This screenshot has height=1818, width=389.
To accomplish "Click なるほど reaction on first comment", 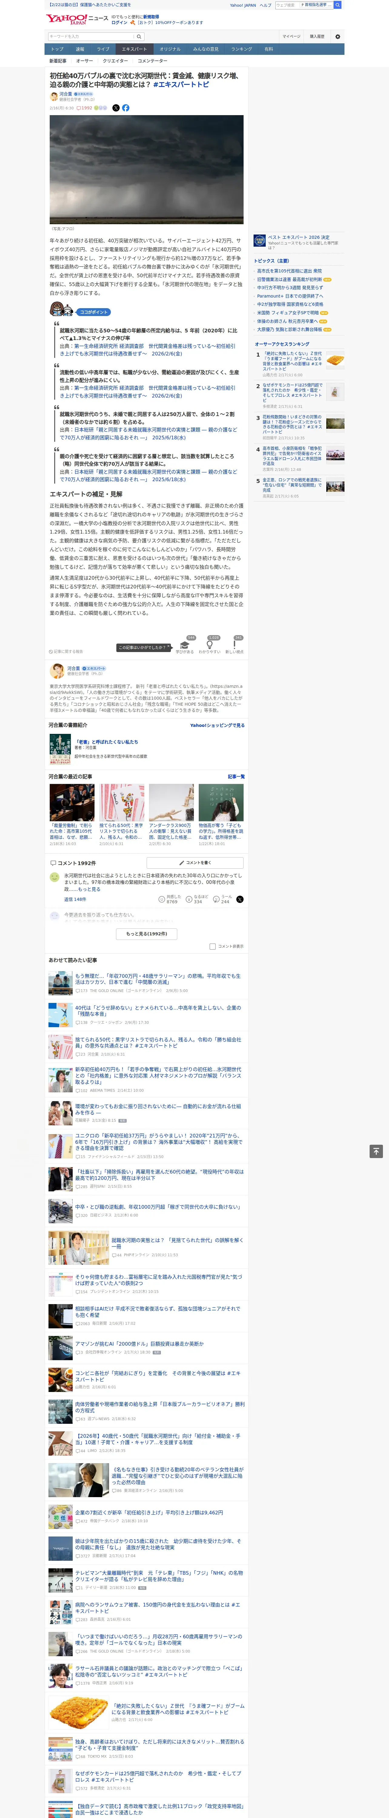I will [198, 899].
